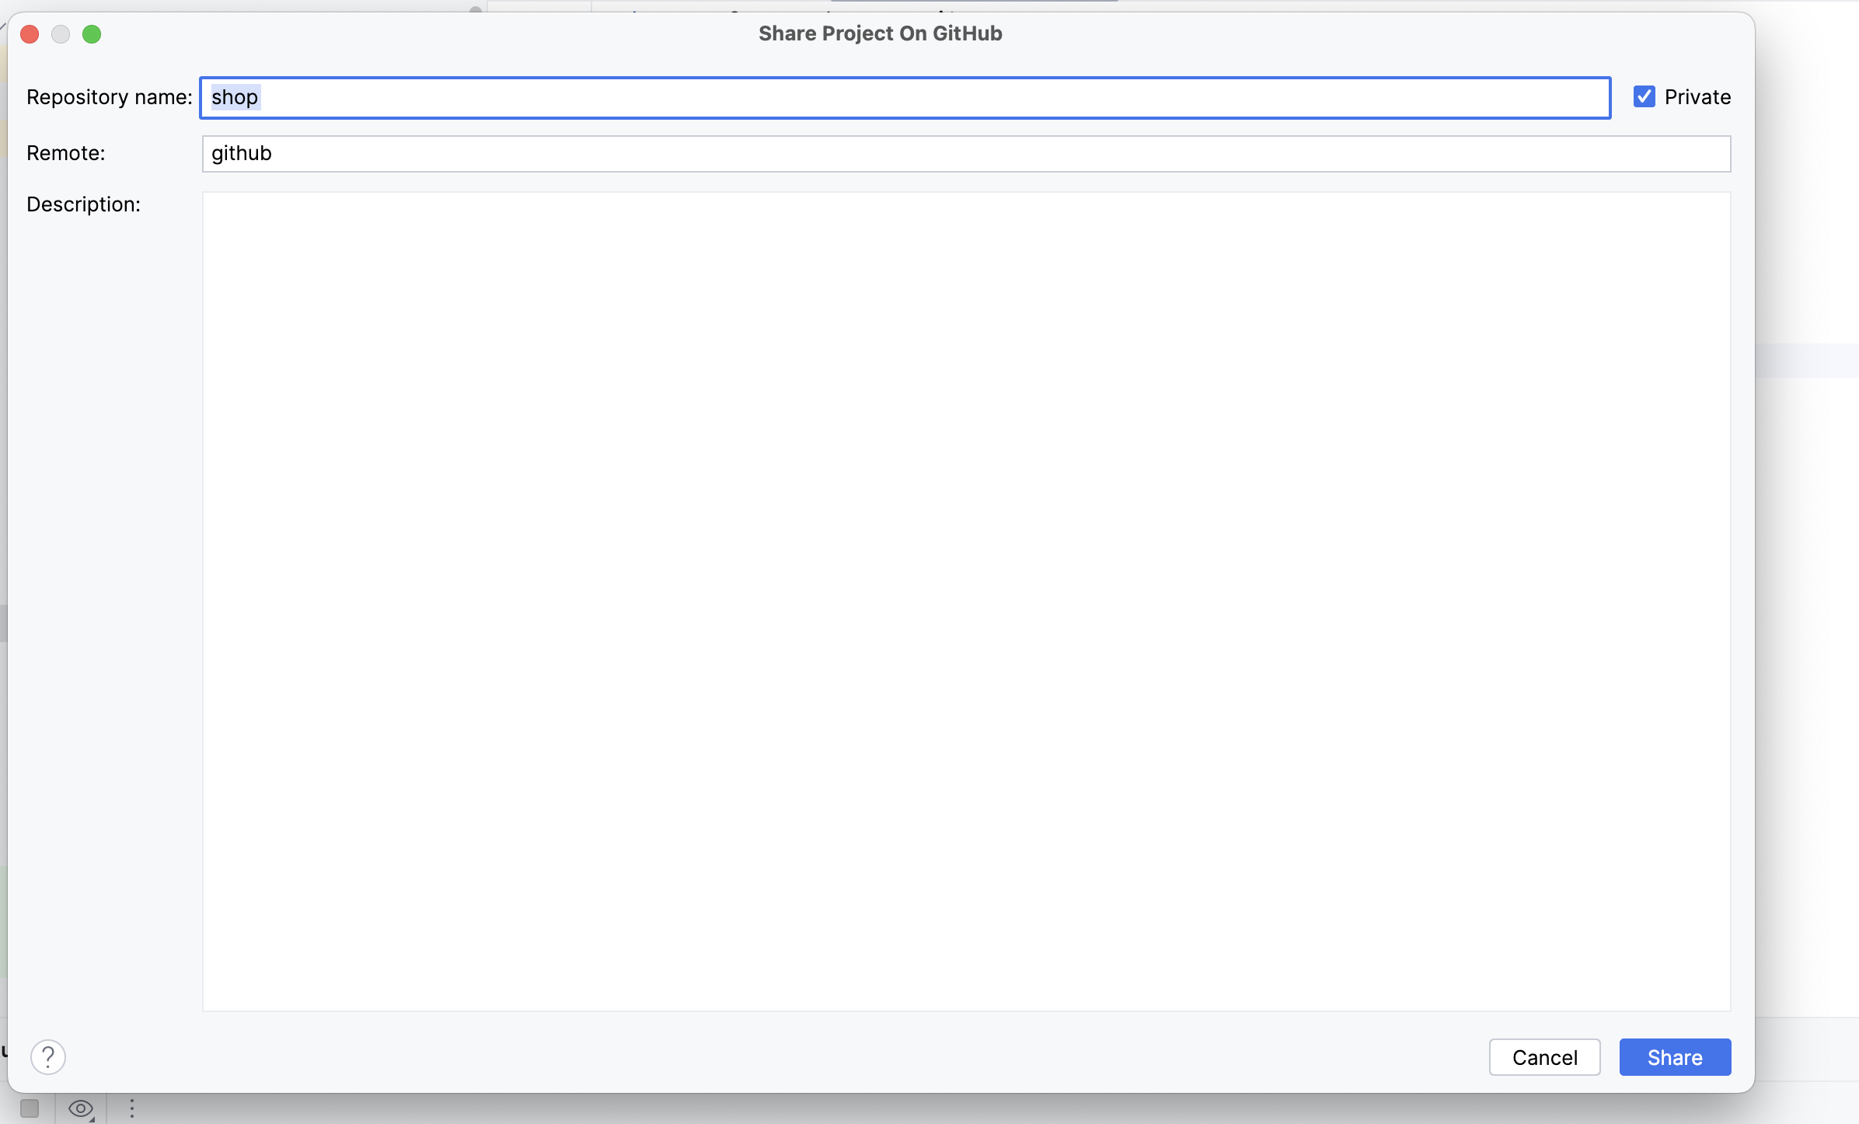Screen dimensions: 1859x1124
Task: Click the Remote label
Action: 65,153
